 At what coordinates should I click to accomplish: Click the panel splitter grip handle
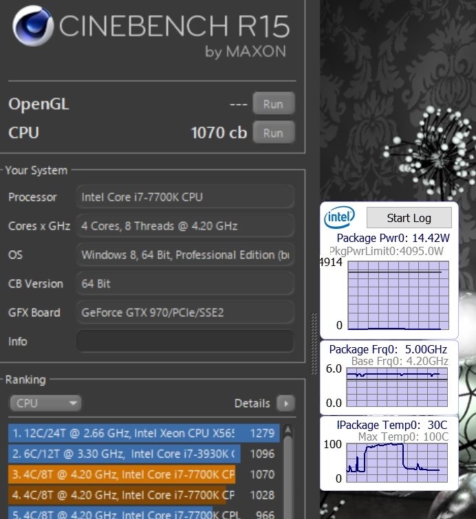[314, 344]
